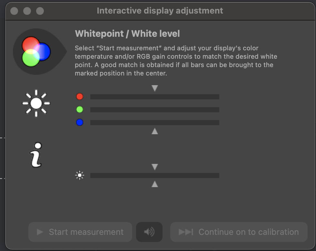Click the large sun brightness icon

(x=36, y=103)
